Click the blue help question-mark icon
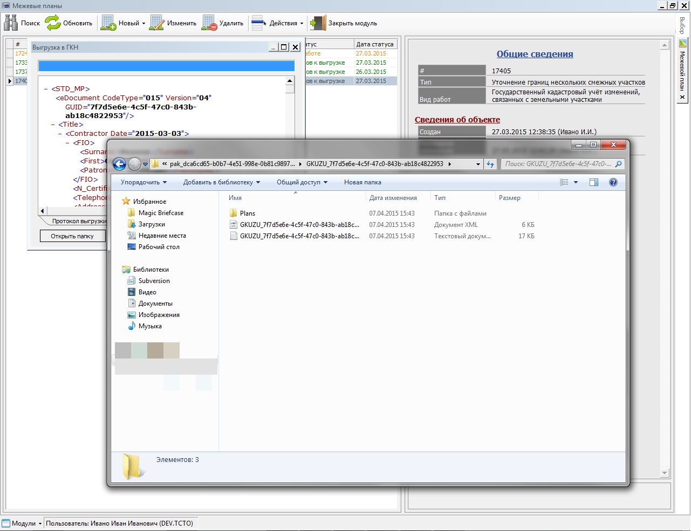The height and width of the screenshot is (531, 691). pyautogui.click(x=613, y=182)
